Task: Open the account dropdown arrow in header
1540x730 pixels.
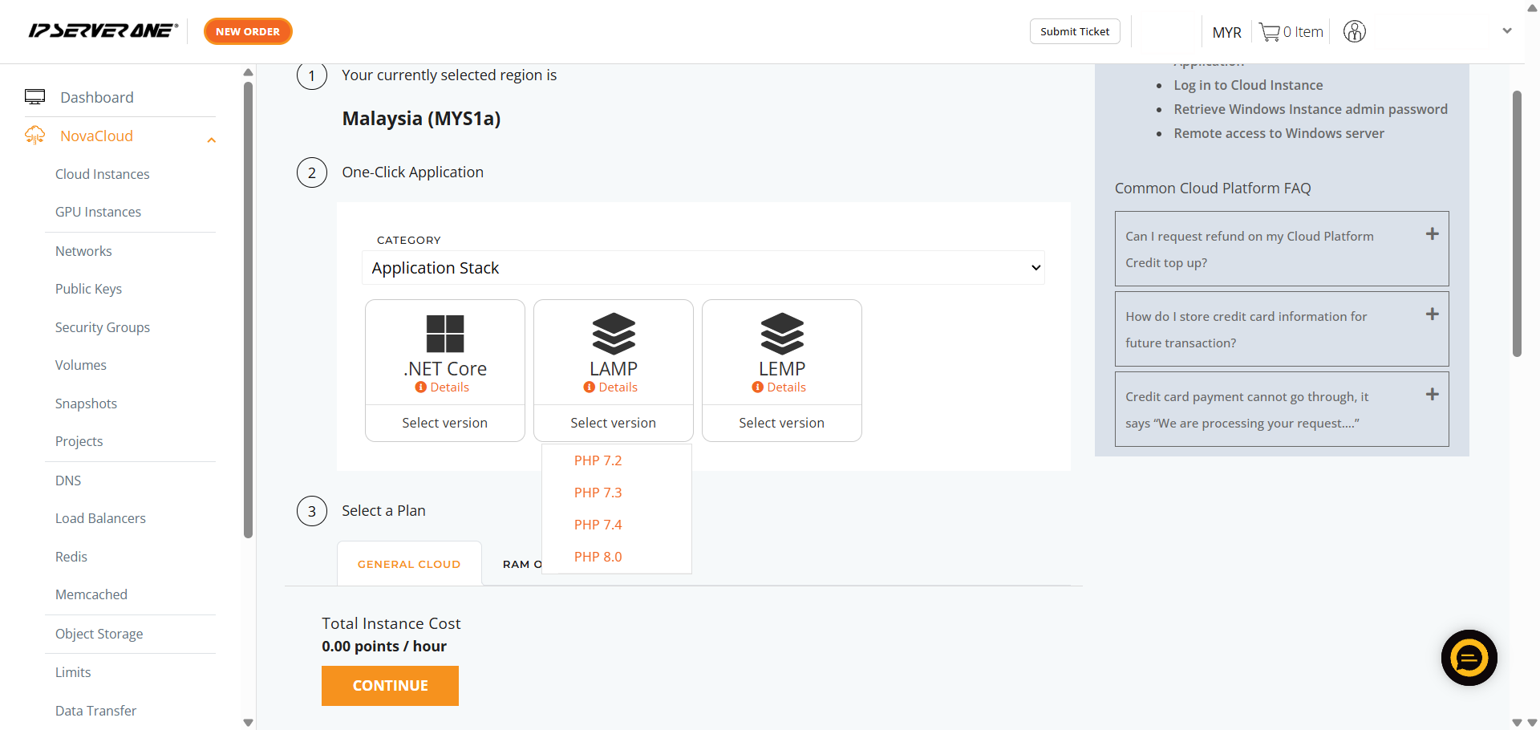Action: pyautogui.click(x=1506, y=31)
